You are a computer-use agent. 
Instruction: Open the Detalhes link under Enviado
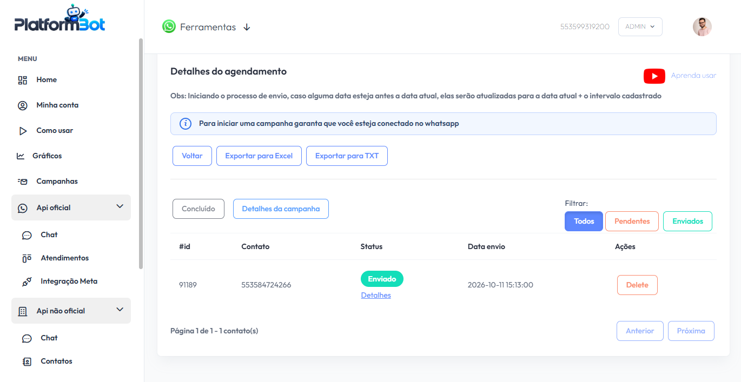coord(376,296)
